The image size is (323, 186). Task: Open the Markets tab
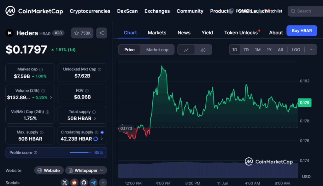(x=157, y=33)
